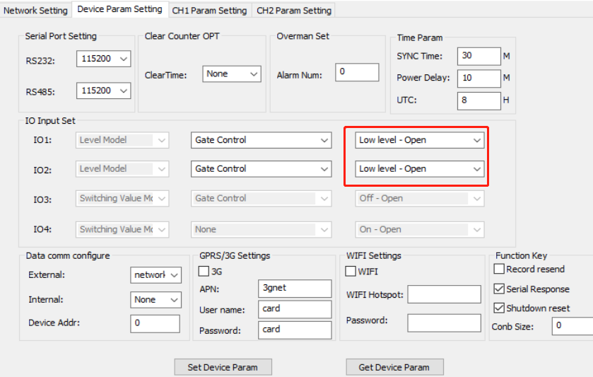This screenshot has height=377, width=593.
Task: Select the Device Param Setting tab
Action: pos(119,9)
